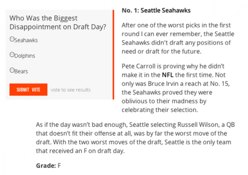The width and height of the screenshot is (248, 175).
Task: Select the Seahawks radio button
Action: [12, 39]
